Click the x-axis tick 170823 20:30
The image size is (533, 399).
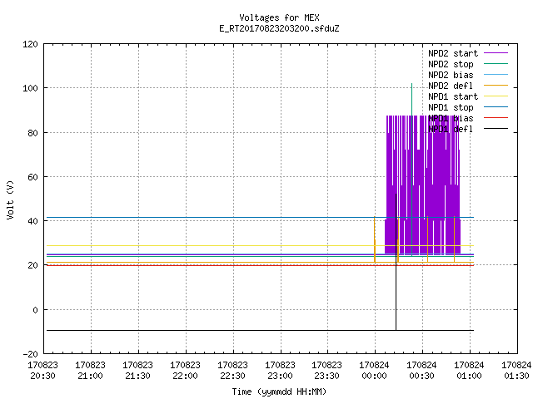[x=42, y=371]
